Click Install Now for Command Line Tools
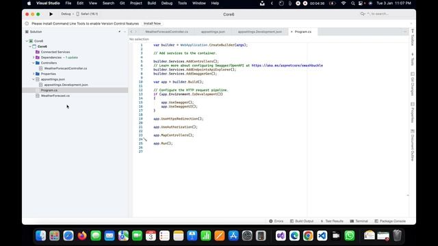Image resolution: width=438 pixels, height=246 pixels. (152, 23)
